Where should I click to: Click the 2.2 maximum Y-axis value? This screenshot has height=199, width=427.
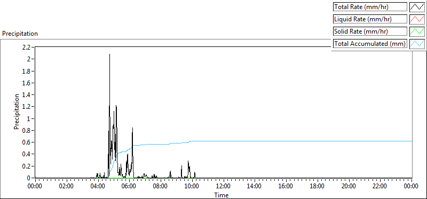pos(27,47)
